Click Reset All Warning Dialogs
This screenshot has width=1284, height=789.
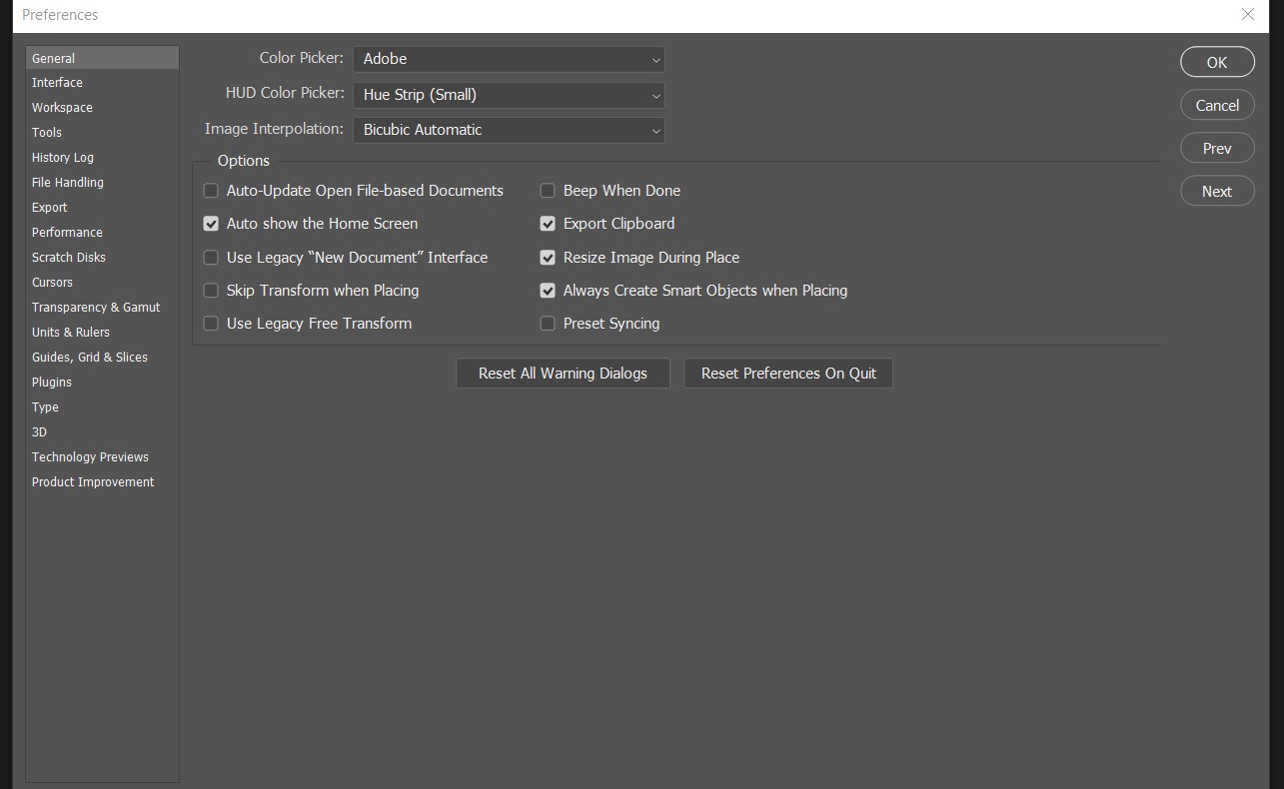point(563,373)
